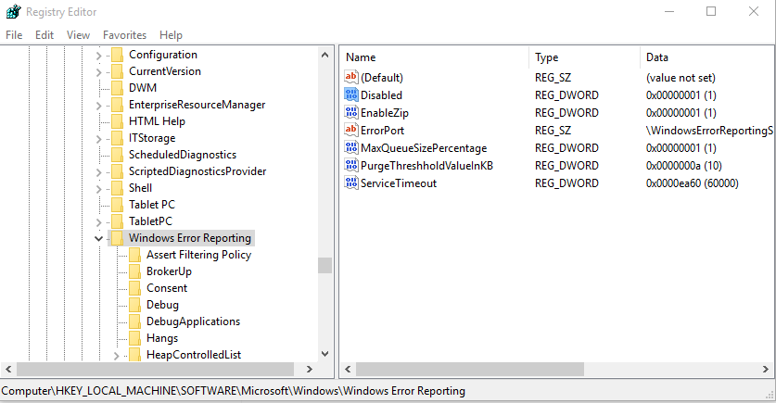Click the MaxQueueSizePercentage value icon
776x403 pixels.
[x=351, y=147]
